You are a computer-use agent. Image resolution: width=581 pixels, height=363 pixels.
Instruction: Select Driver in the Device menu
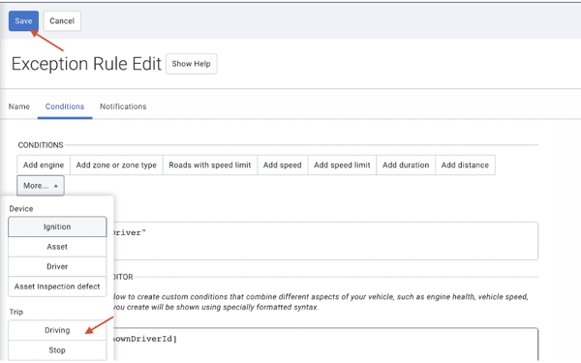tap(57, 267)
